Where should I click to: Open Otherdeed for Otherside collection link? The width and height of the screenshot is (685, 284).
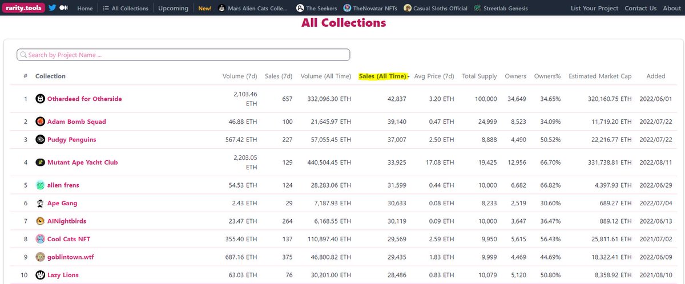click(x=84, y=99)
